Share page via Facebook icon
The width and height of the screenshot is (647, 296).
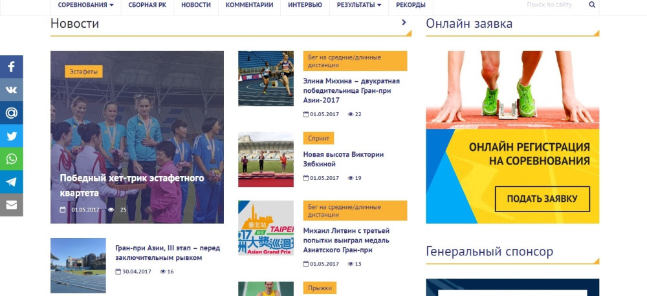pyautogui.click(x=11, y=66)
